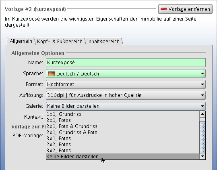
Task: Click the scroll up arrow in the Galerie list
Action: pyautogui.click(x=203, y=114)
